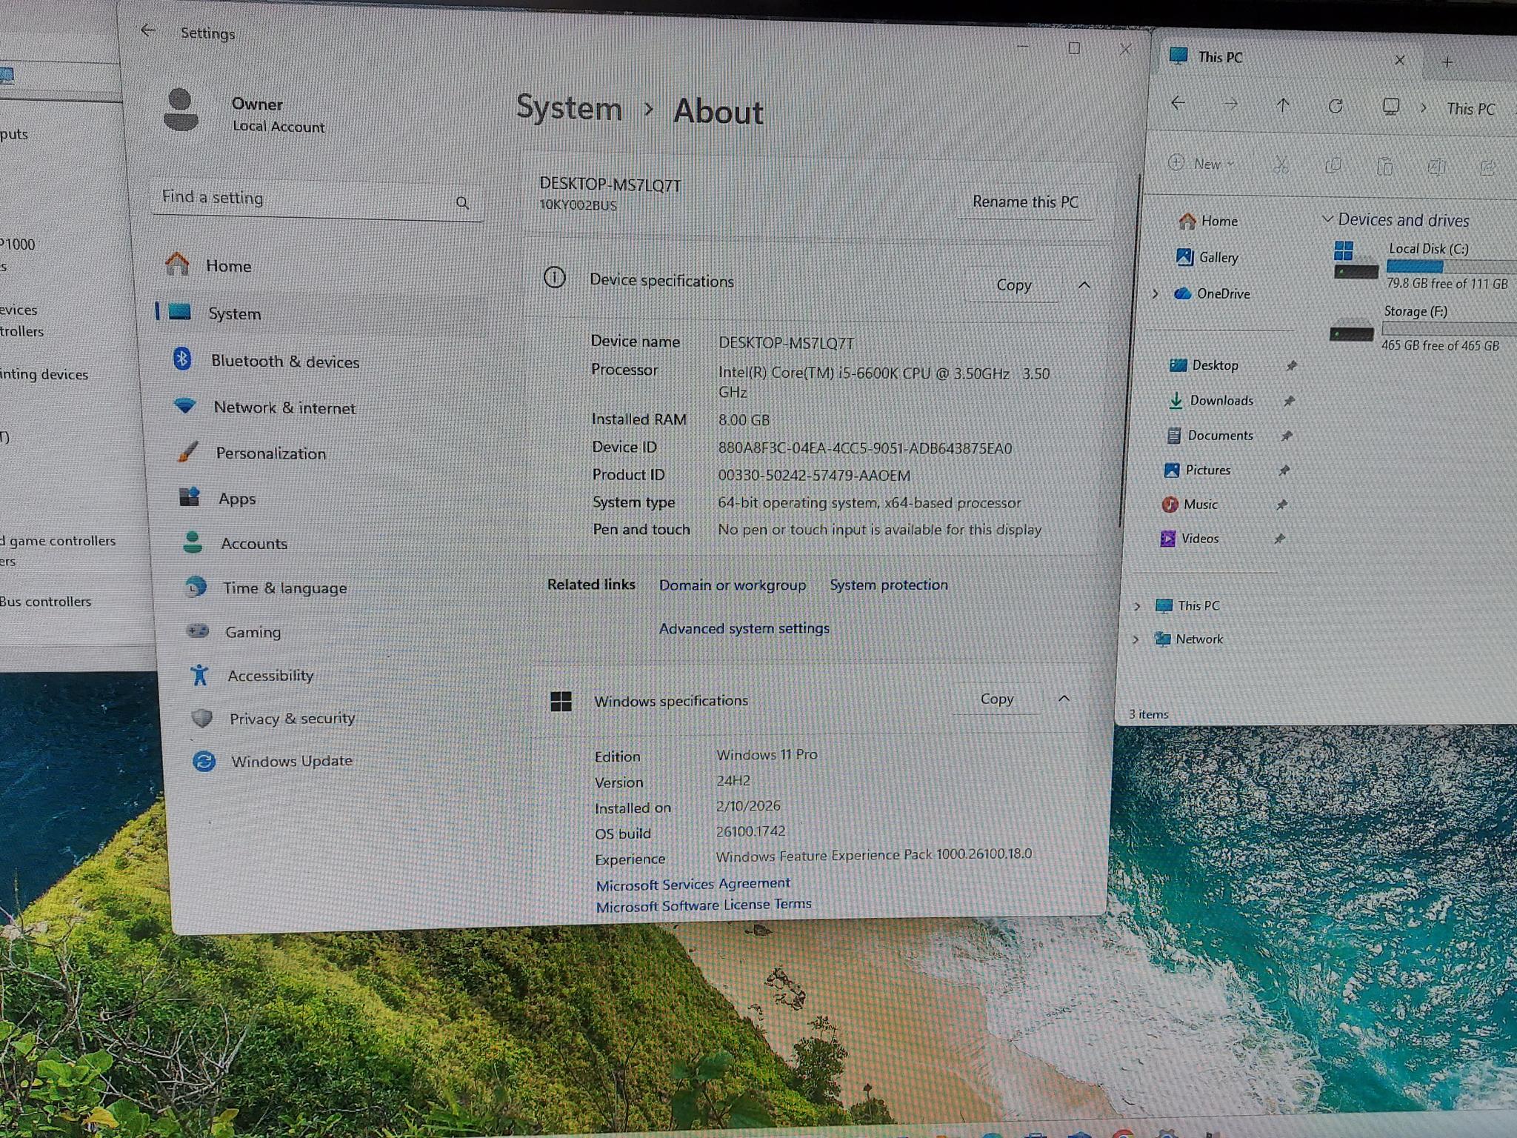
Task: Open Microsoft Services Agreement link
Action: click(x=693, y=884)
